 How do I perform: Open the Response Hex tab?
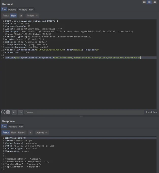pyautogui.click(x=21, y=126)
